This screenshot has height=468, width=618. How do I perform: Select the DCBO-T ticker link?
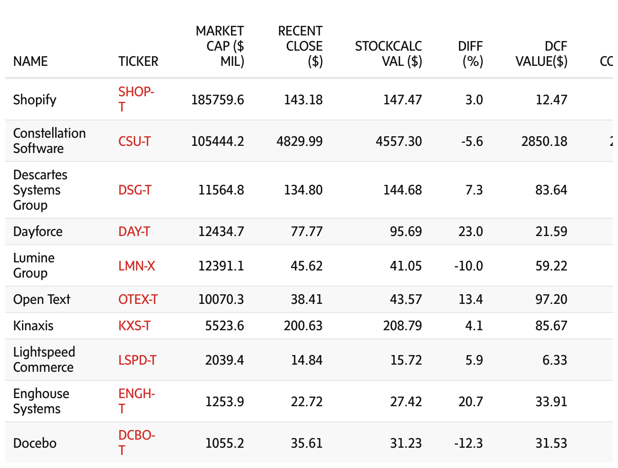(x=136, y=443)
